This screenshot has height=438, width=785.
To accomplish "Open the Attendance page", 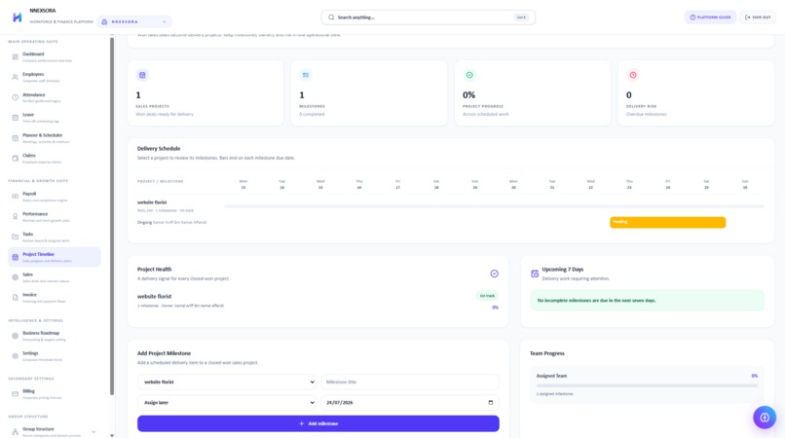I will 55,97.
